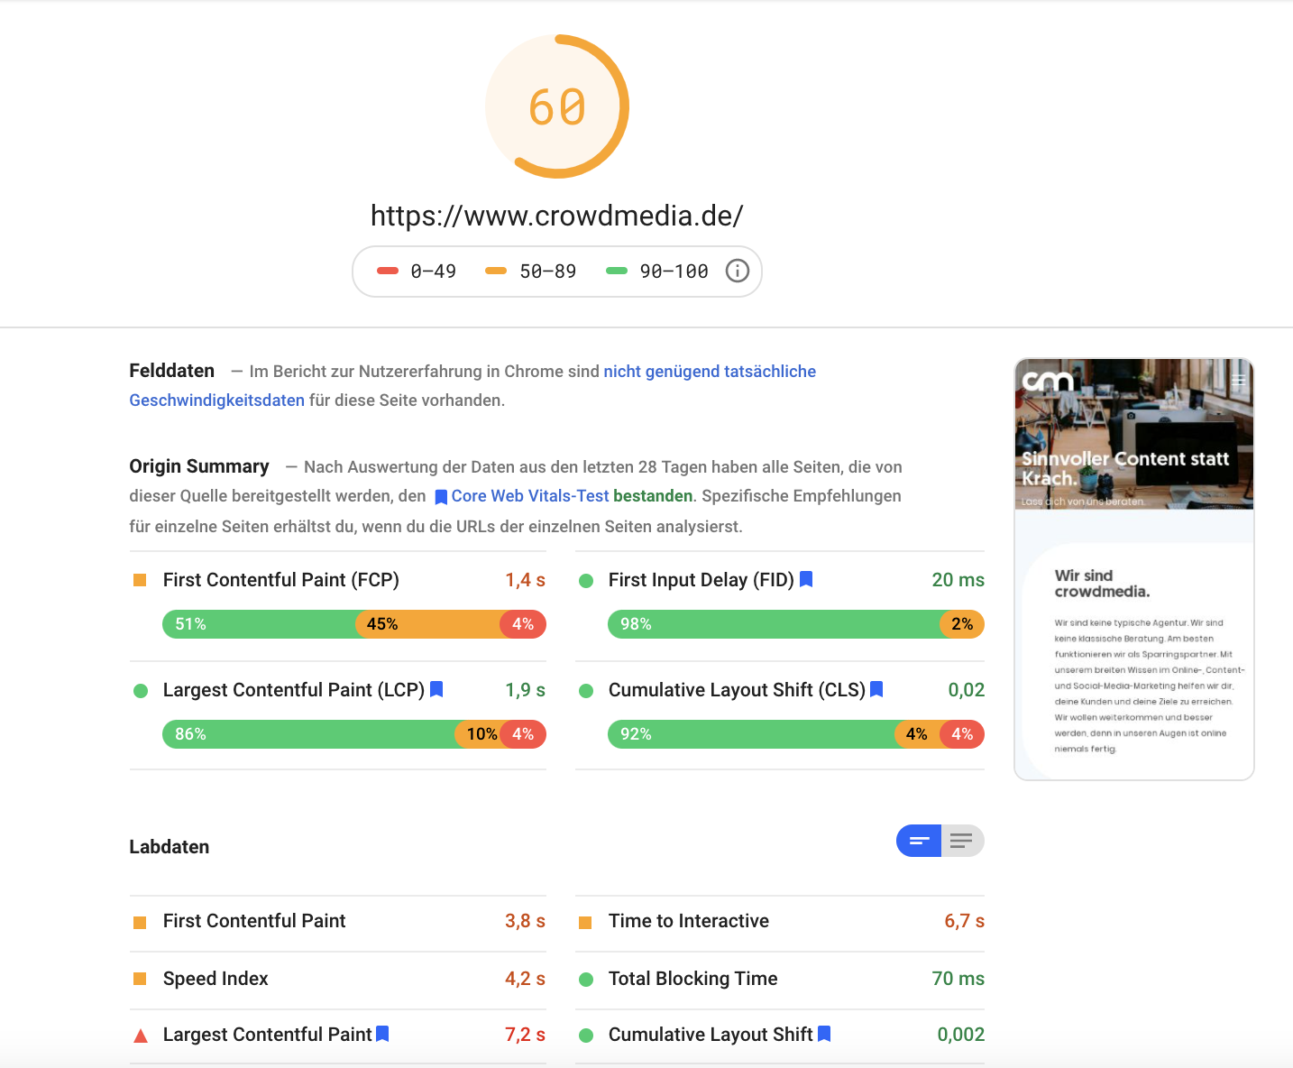1293x1068 pixels.
Task: Click the green circle beside First Input Delay
Action: point(586,581)
